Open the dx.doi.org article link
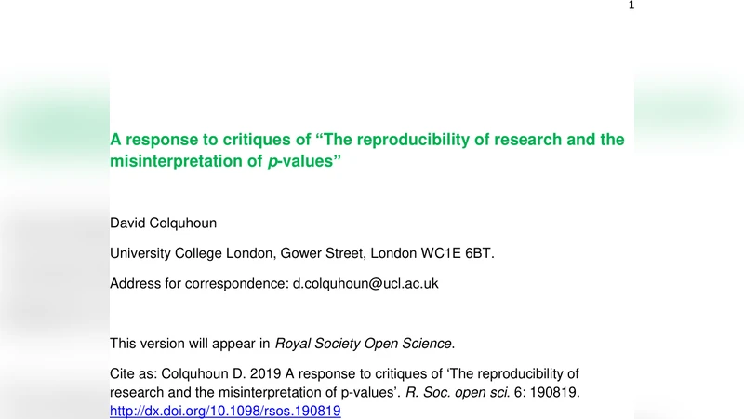This screenshot has width=744, height=419. click(x=225, y=410)
